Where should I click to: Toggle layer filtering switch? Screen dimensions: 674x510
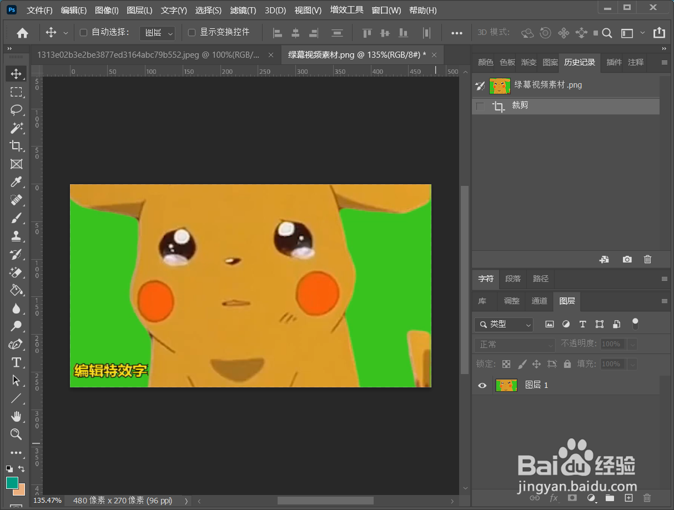[635, 323]
